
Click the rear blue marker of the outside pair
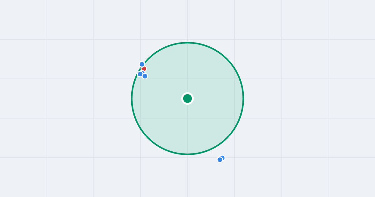click(222, 158)
